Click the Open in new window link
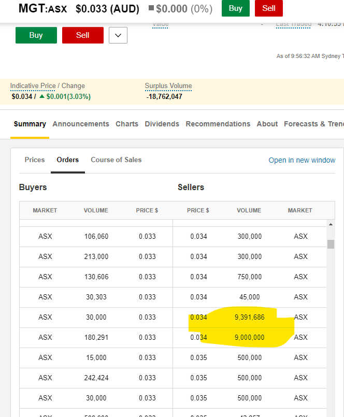 [x=302, y=160]
